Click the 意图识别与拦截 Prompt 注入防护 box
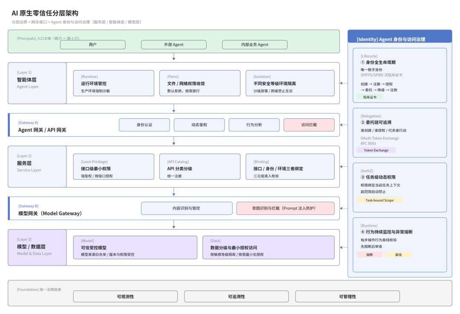Screen dimensions: 460x314 point(285,208)
